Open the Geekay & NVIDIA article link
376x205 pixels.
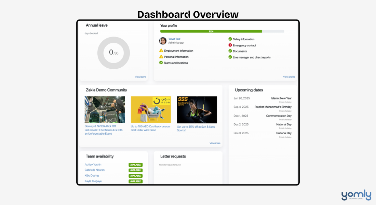(104, 130)
